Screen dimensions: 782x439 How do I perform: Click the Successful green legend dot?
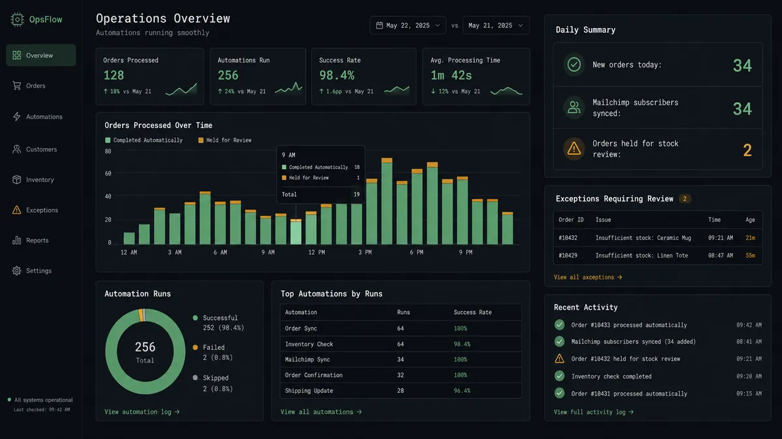[x=195, y=318]
